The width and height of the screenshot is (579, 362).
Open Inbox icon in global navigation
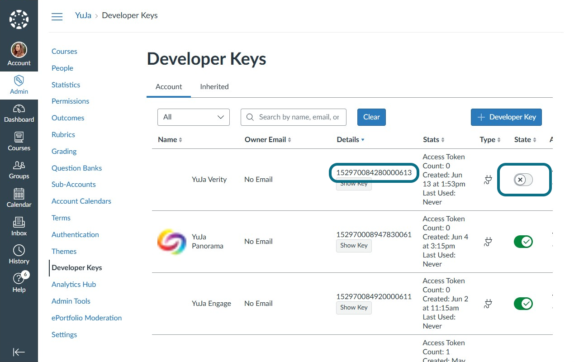coord(19,222)
